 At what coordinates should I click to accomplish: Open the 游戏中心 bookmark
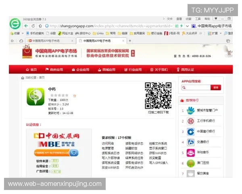coord(83,33)
